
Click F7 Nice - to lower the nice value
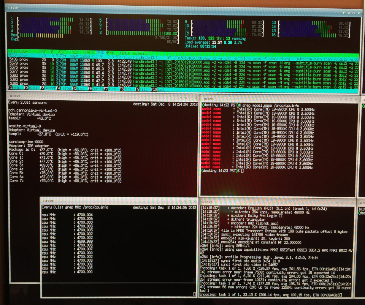pyautogui.click(x=111, y=89)
